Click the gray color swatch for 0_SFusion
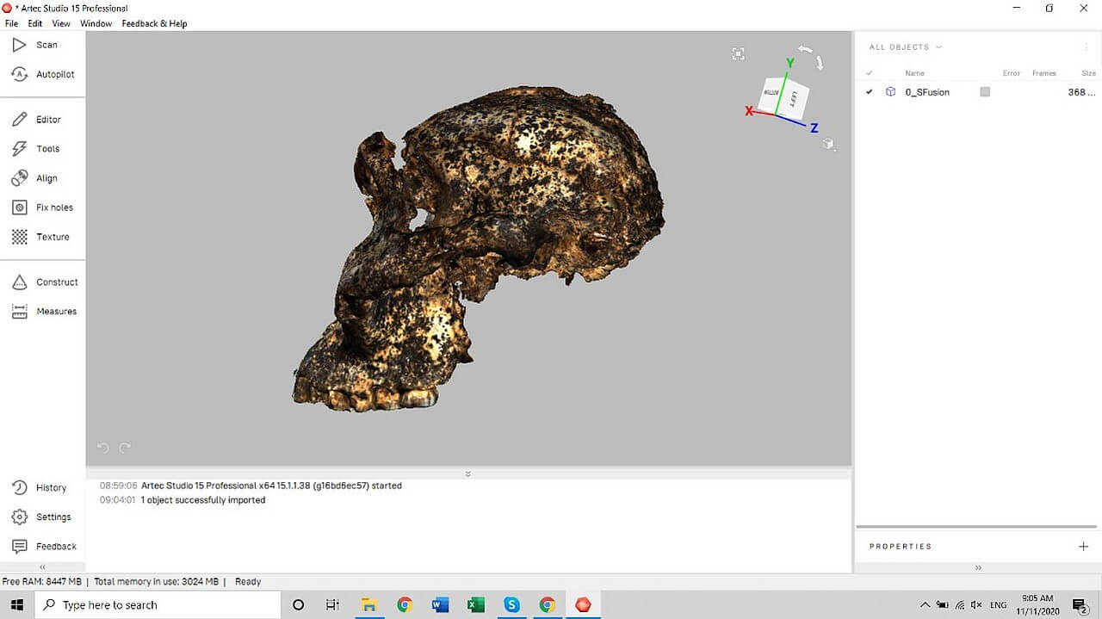This screenshot has height=619, width=1102. (x=985, y=92)
